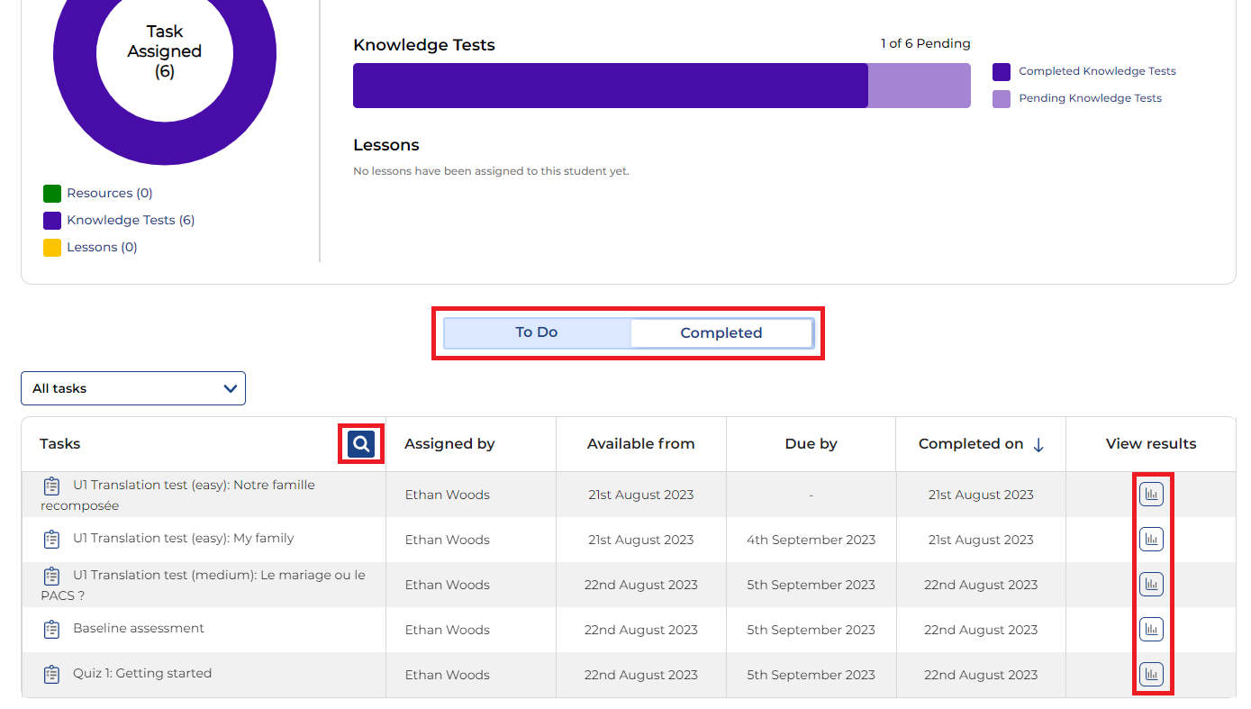
Task: Open the Baseline assessment task
Action: (139, 628)
